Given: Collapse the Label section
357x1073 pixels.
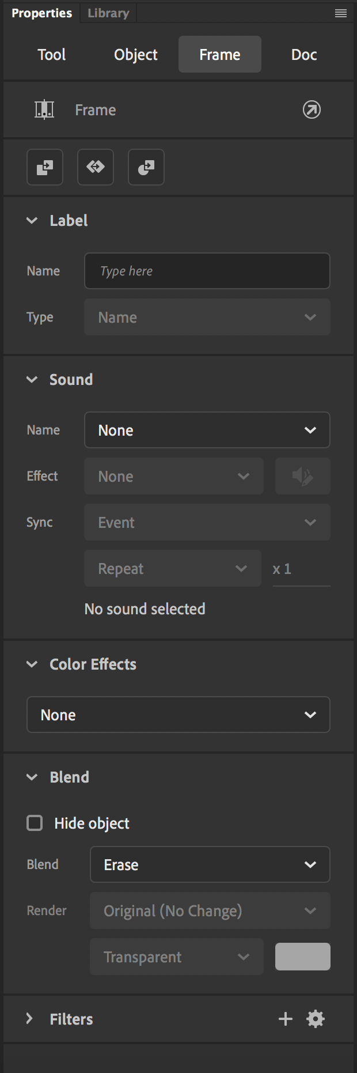Looking at the screenshot, I should click(x=32, y=221).
